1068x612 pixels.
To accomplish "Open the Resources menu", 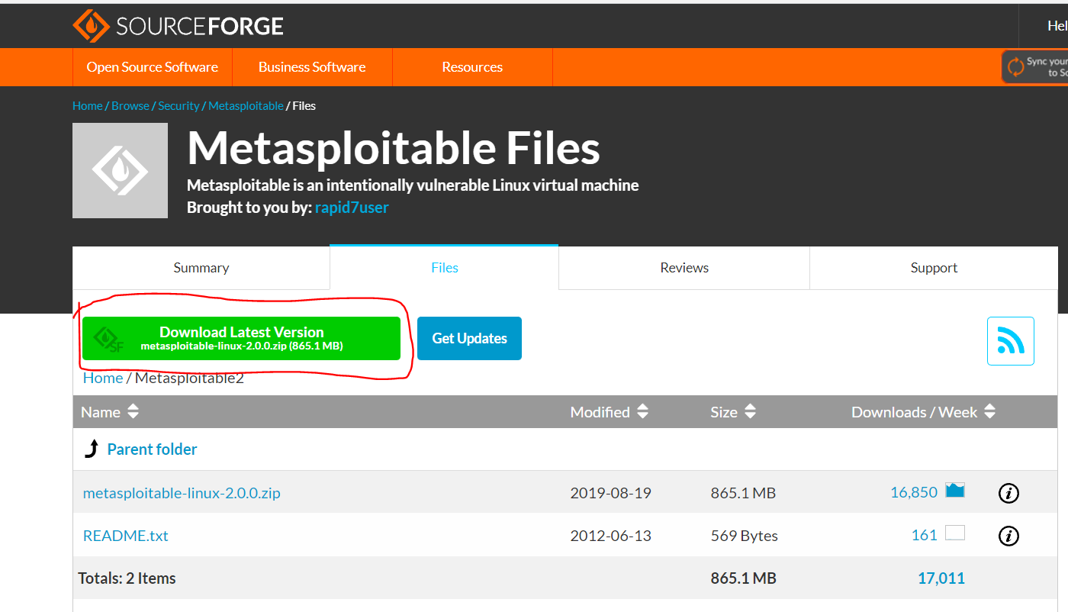I will pyautogui.click(x=472, y=67).
